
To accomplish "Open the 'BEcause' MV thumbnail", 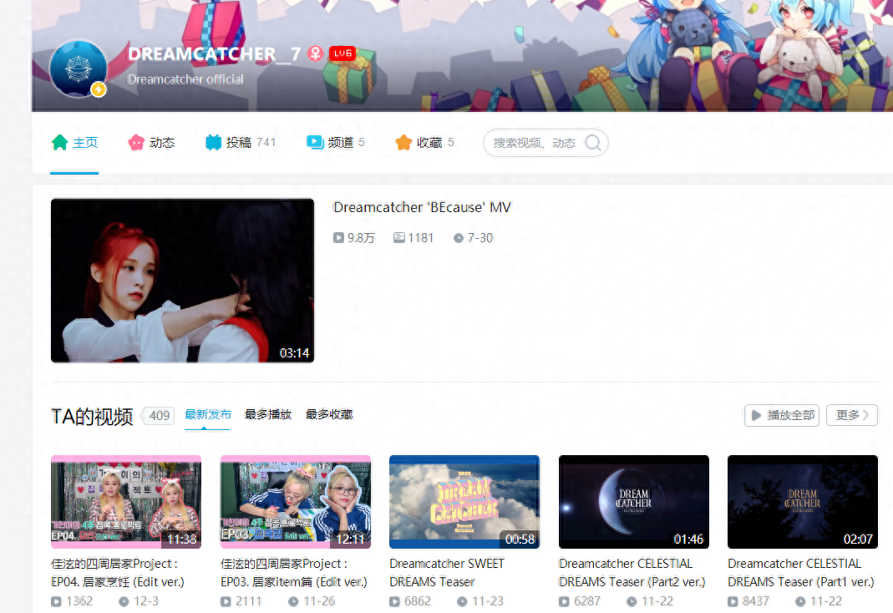I will coord(182,281).
